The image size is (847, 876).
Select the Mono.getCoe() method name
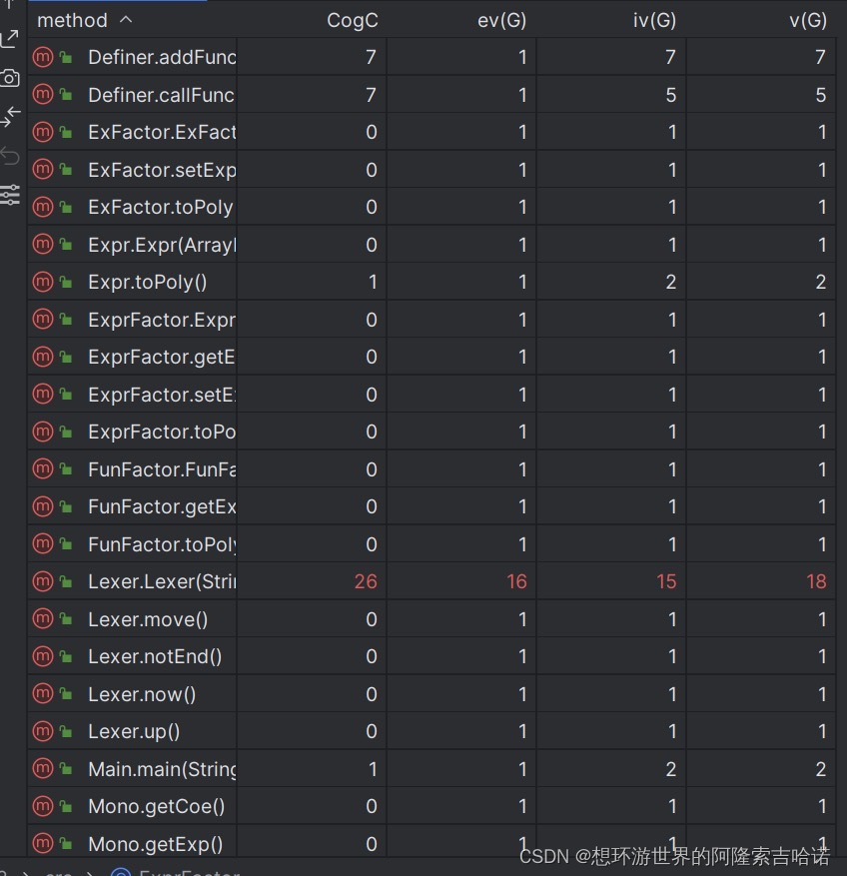pyautogui.click(x=157, y=807)
